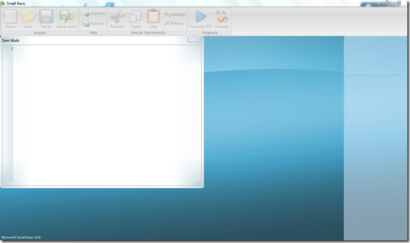
Task: Click the cursor position indicator 1,1
Action: 198,184
